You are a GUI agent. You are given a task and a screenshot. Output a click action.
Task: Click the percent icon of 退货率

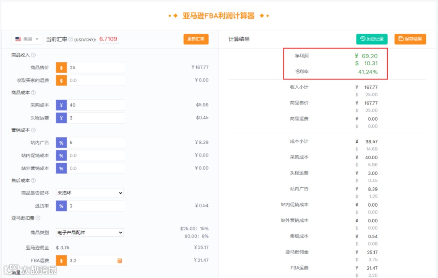point(62,206)
